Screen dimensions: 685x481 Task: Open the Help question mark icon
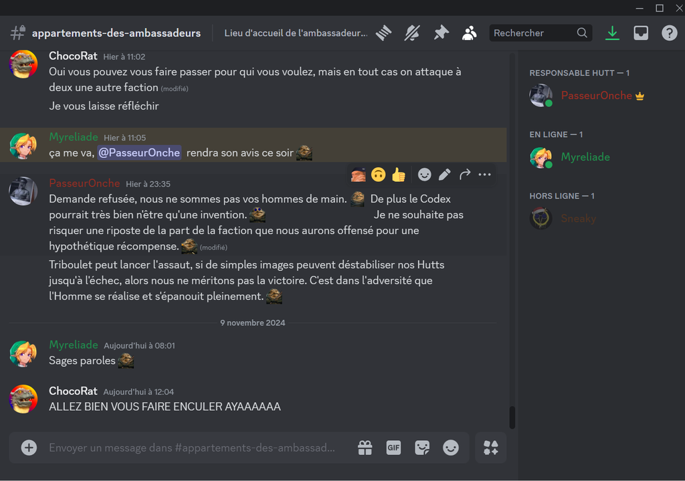[669, 33]
